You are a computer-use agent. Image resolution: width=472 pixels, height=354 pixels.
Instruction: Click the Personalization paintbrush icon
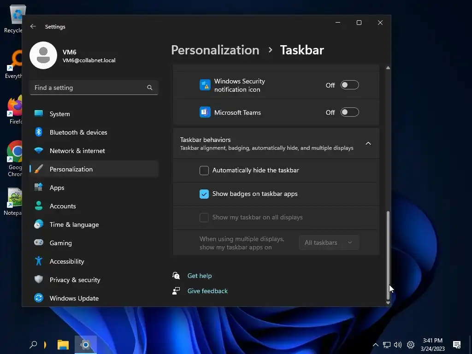click(x=39, y=169)
